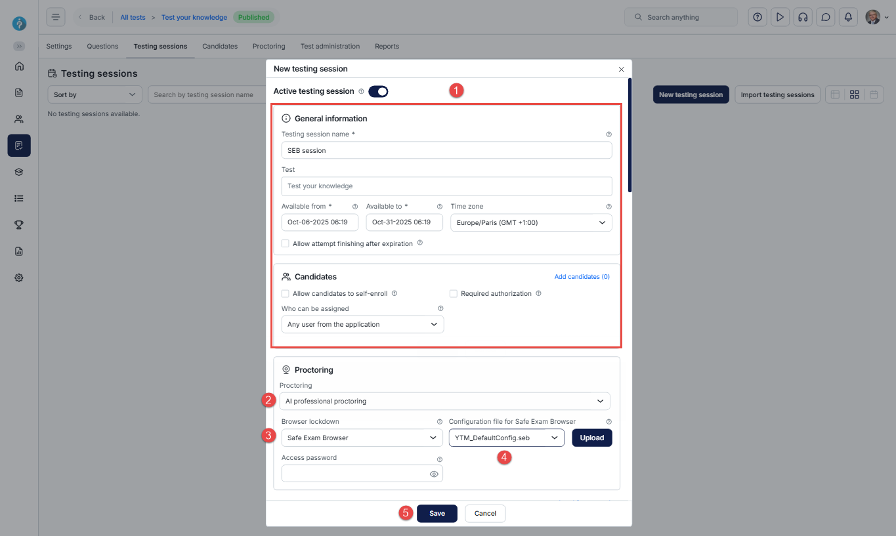The image size is (896, 536).
Task: Enable Allow candidates to self-enroll checkbox
Action: 286,294
